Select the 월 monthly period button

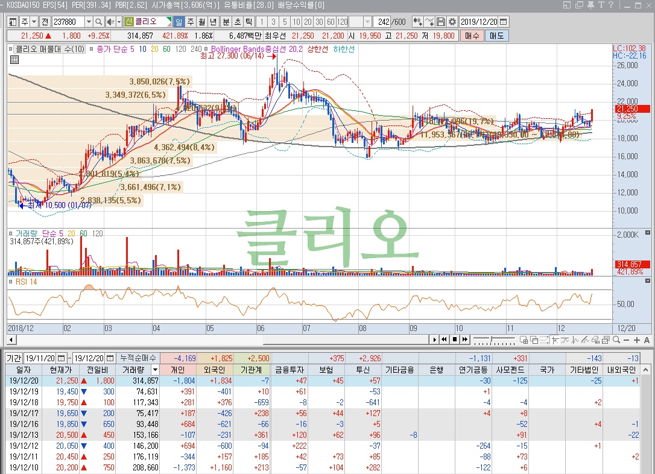(x=202, y=22)
